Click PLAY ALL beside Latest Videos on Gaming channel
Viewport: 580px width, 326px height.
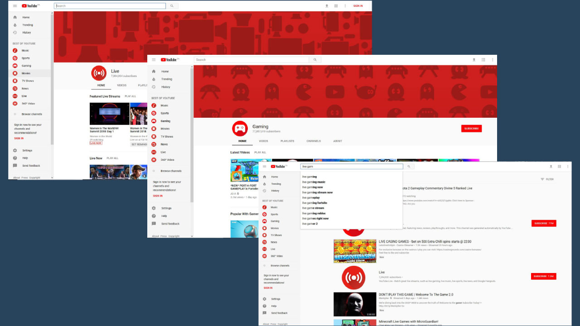260,153
